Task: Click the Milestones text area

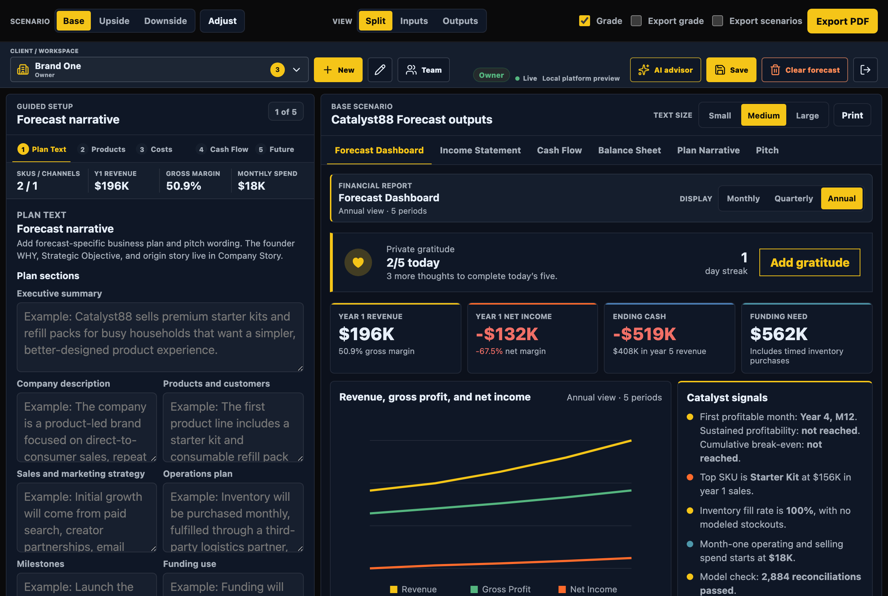Action: pos(86,585)
